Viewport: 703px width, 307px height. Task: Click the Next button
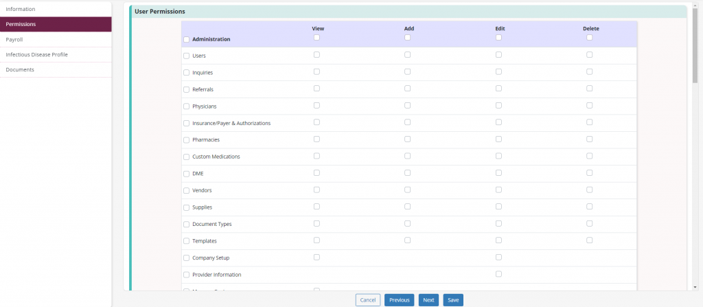pos(428,299)
